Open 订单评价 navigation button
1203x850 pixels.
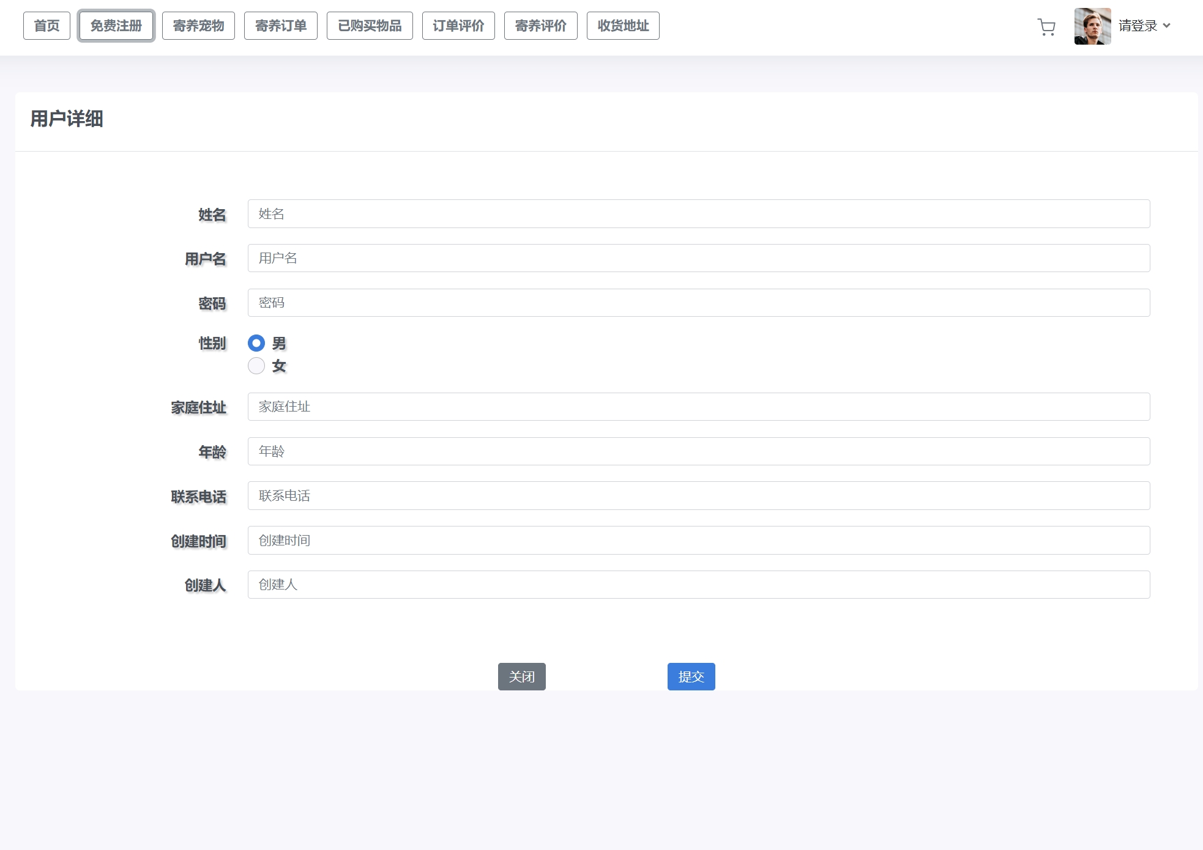458,26
